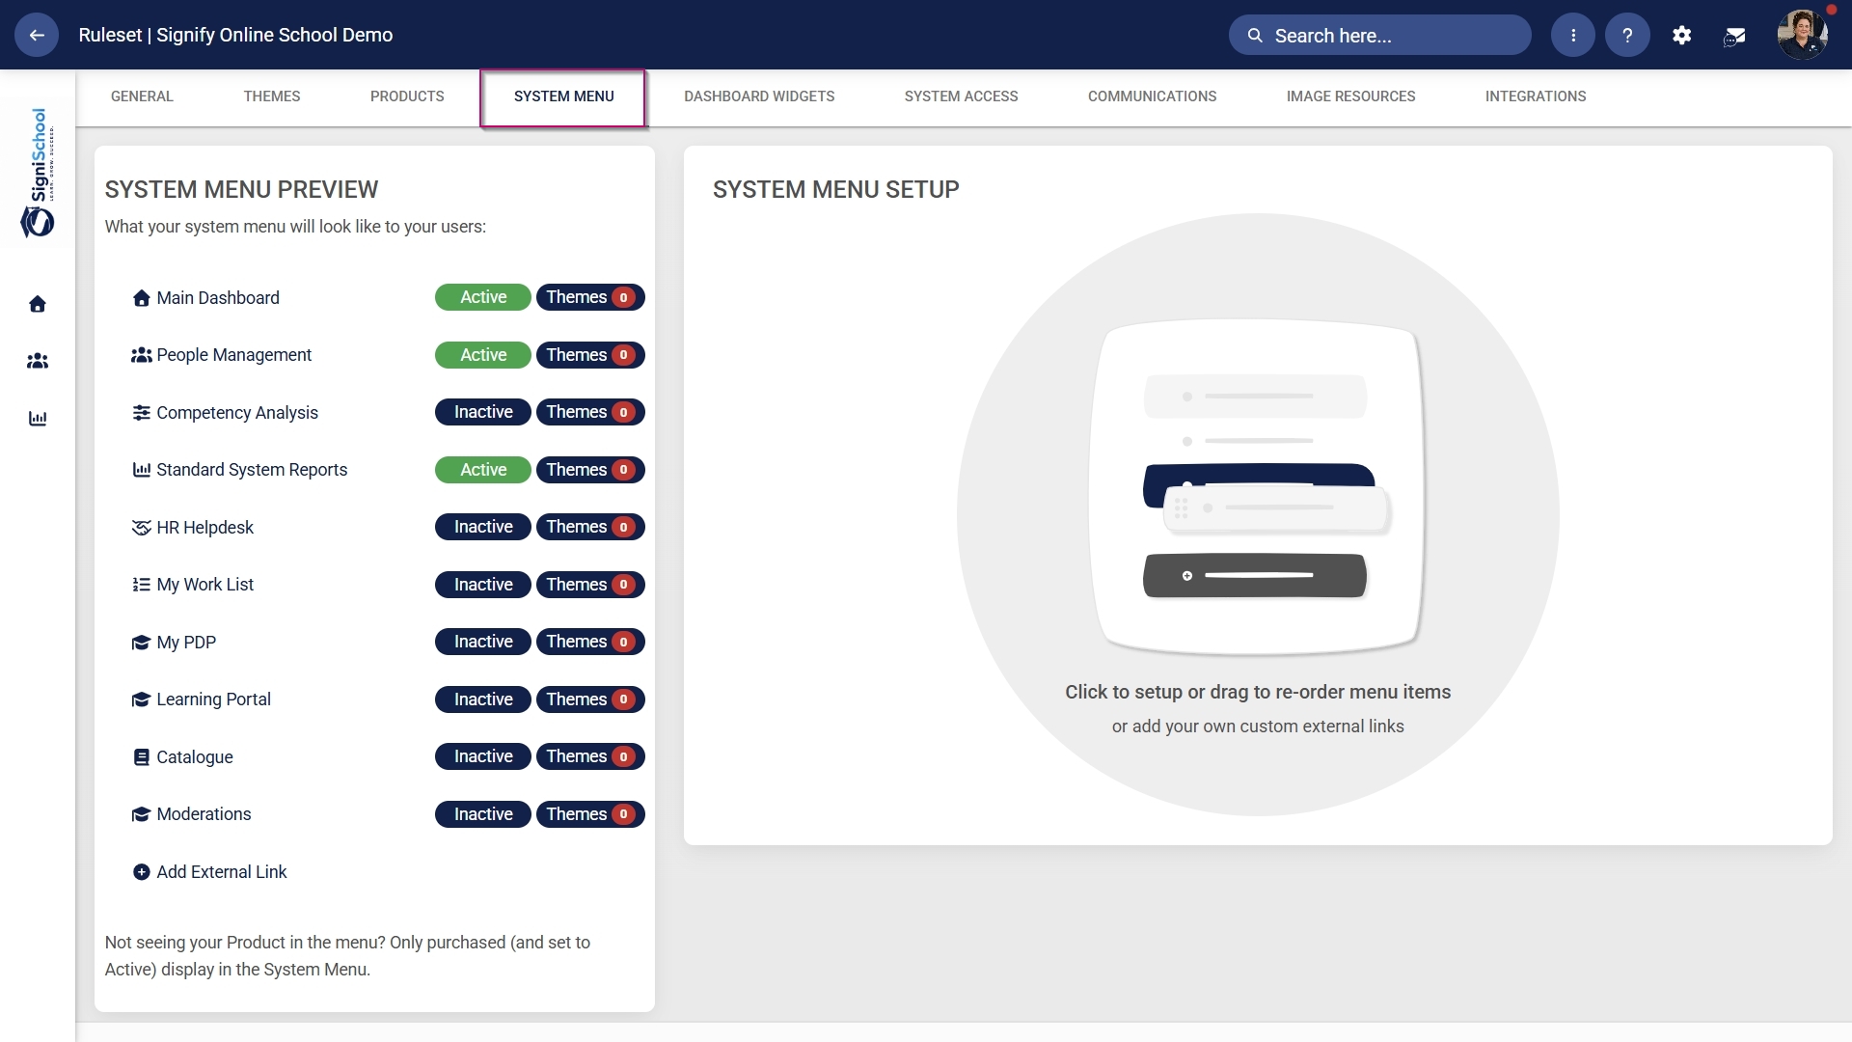Click the SigniSchool logo

(x=38, y=172)
